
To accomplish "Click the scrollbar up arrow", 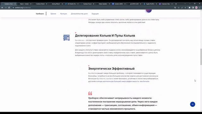I will pos(201,10).
